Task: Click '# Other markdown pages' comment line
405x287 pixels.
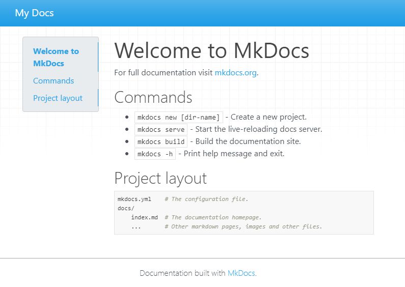Action: tap(244, 226)
